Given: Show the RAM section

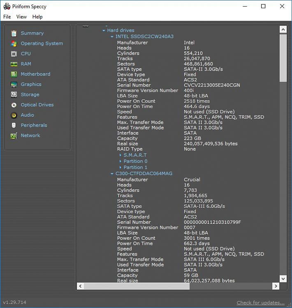Looking at the screenshot, I should (x=26, y=64).
